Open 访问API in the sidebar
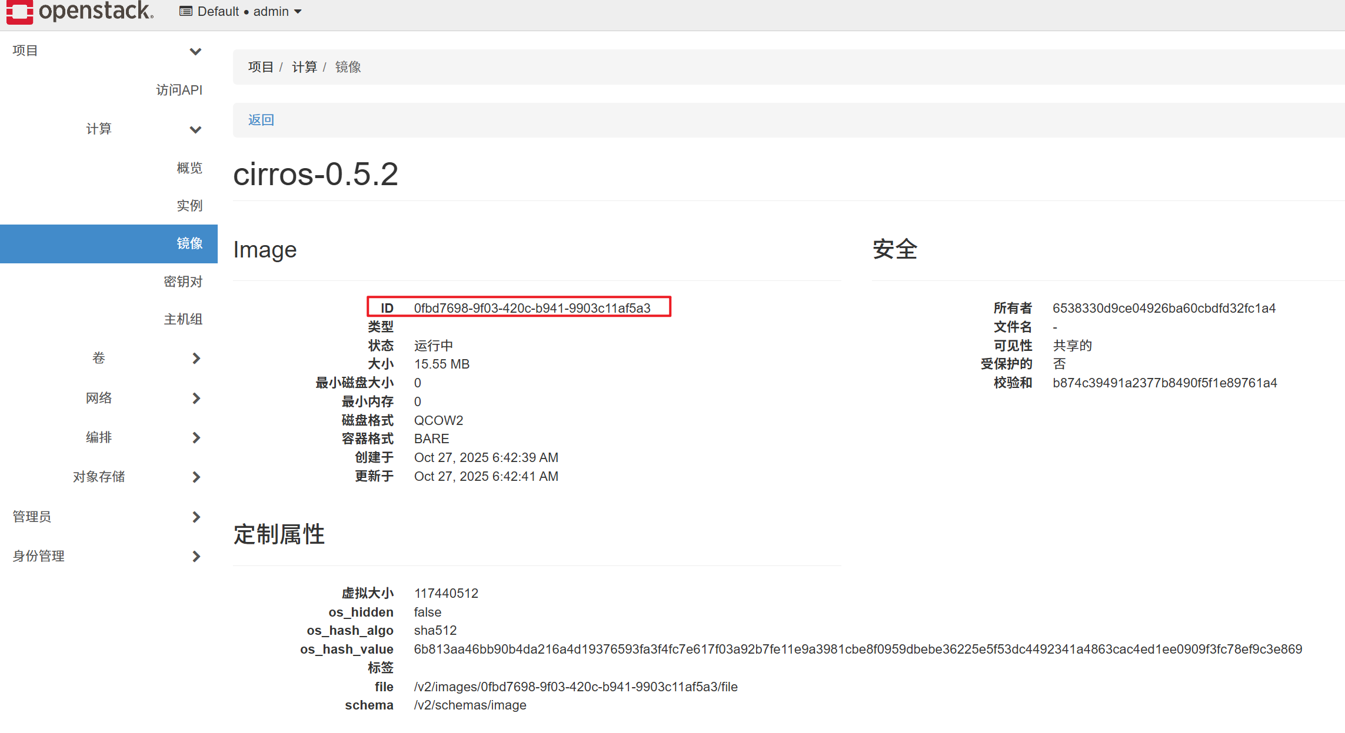Image resolution: width=1345 pixels, height=733 pixels. tap(179, 90)
